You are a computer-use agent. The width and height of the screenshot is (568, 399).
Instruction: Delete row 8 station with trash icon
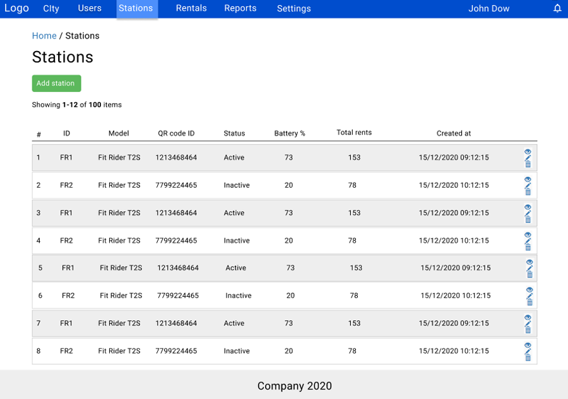[528, 358]
